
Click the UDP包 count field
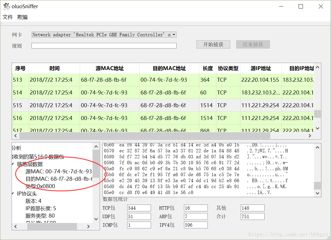click(139, 216)
